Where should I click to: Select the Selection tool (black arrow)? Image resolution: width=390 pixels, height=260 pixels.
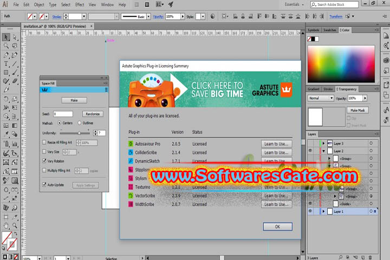pos(6,37)
